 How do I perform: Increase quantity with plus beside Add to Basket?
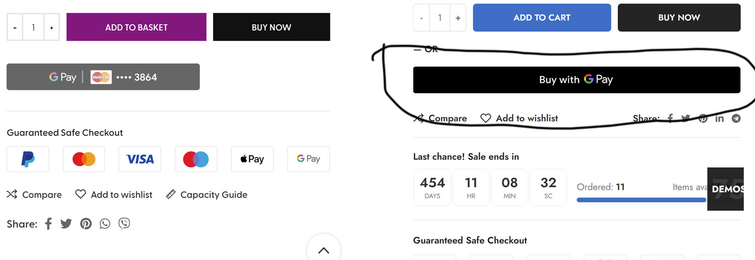[x=51, y=28]
